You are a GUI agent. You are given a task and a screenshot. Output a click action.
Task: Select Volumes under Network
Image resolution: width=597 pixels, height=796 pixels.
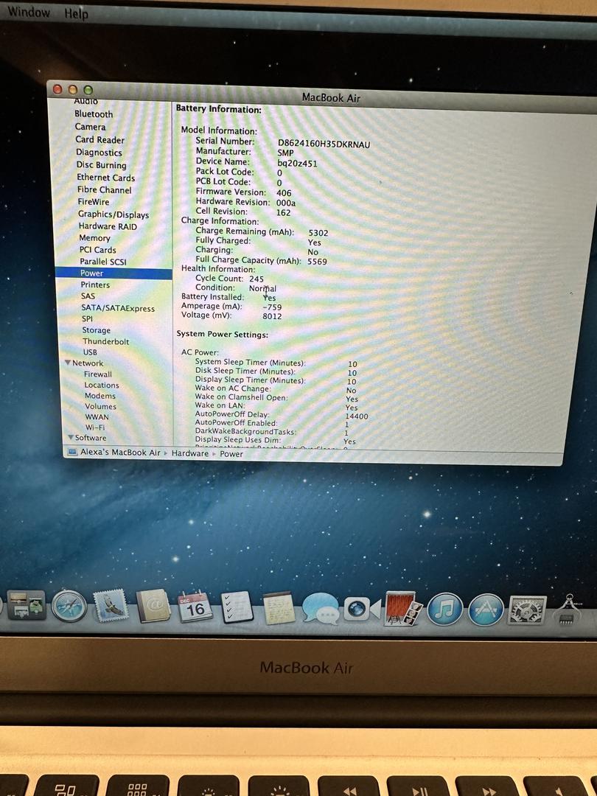tap(100, 407)
